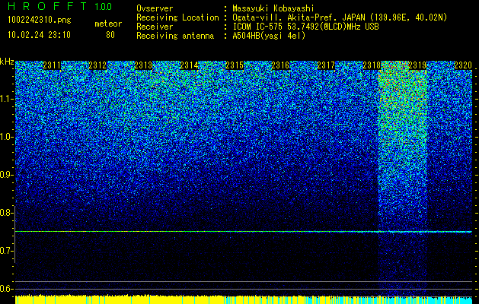
Task: Click the Receiving antenna label
Action: pyautogui.click(x=175, y=36)
